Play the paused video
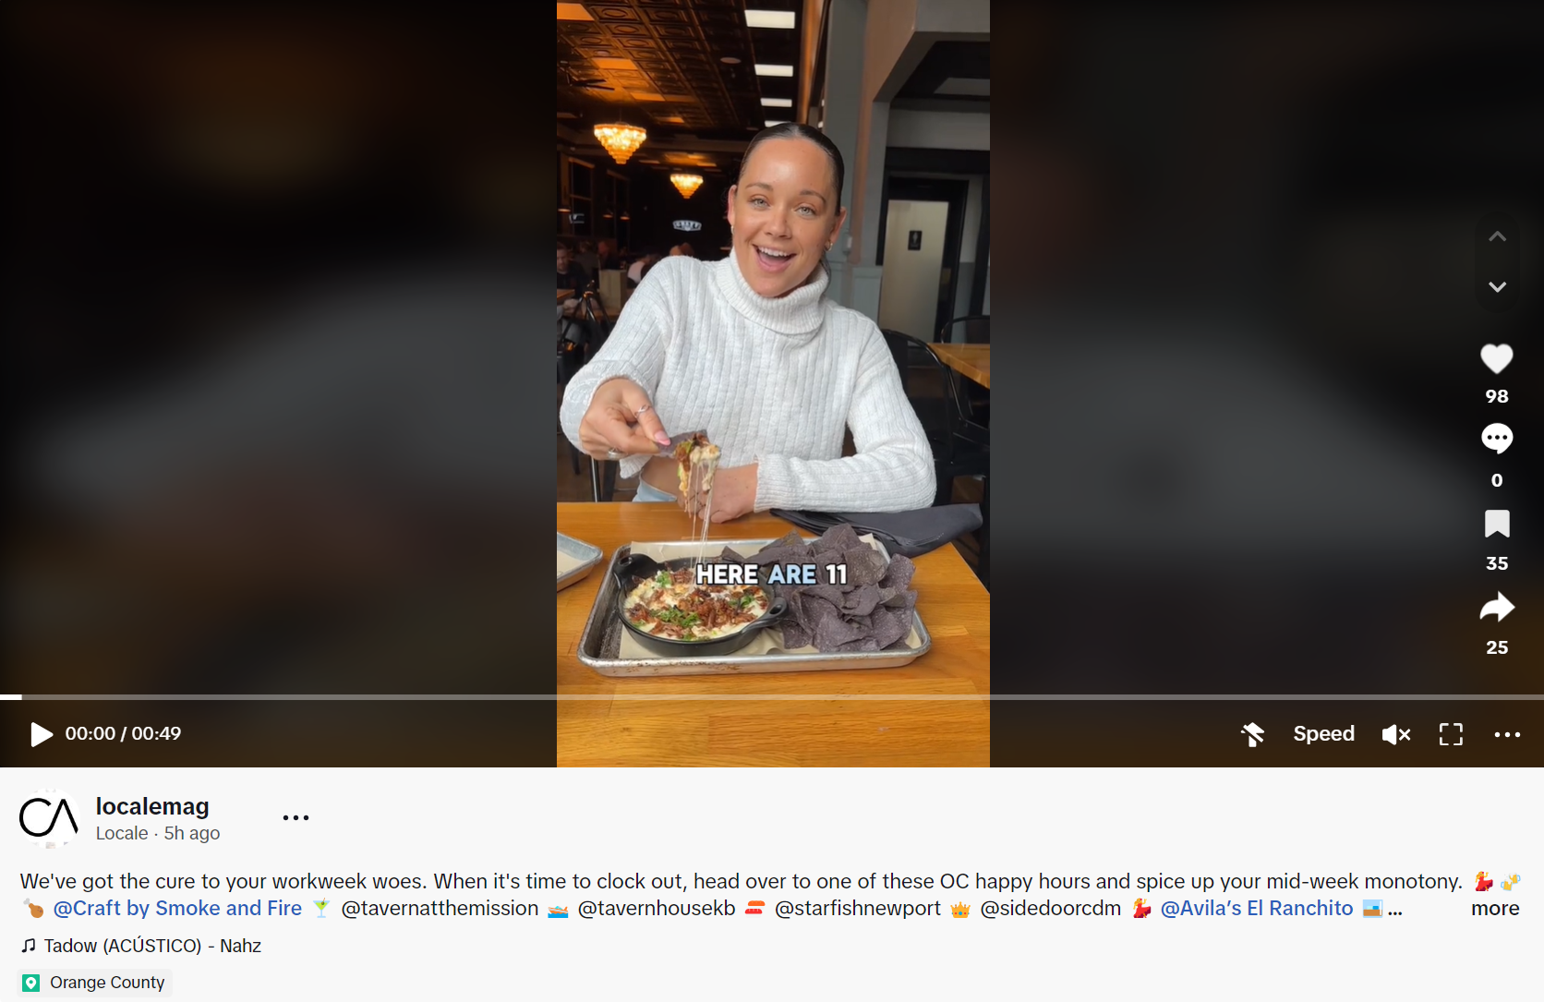1544x1002 pixels. [x=42, y=734]
